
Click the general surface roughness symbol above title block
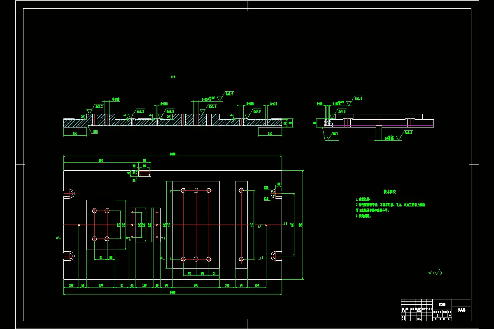pos(435,272)
